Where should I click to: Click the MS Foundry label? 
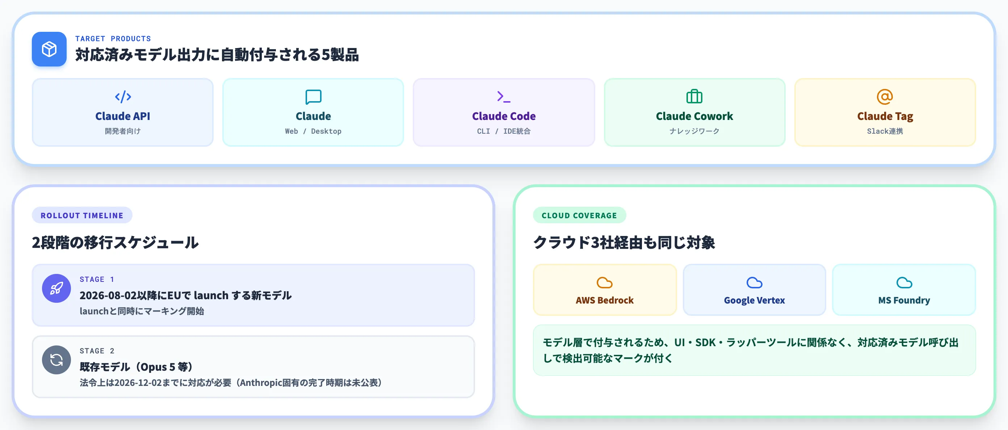904,300
